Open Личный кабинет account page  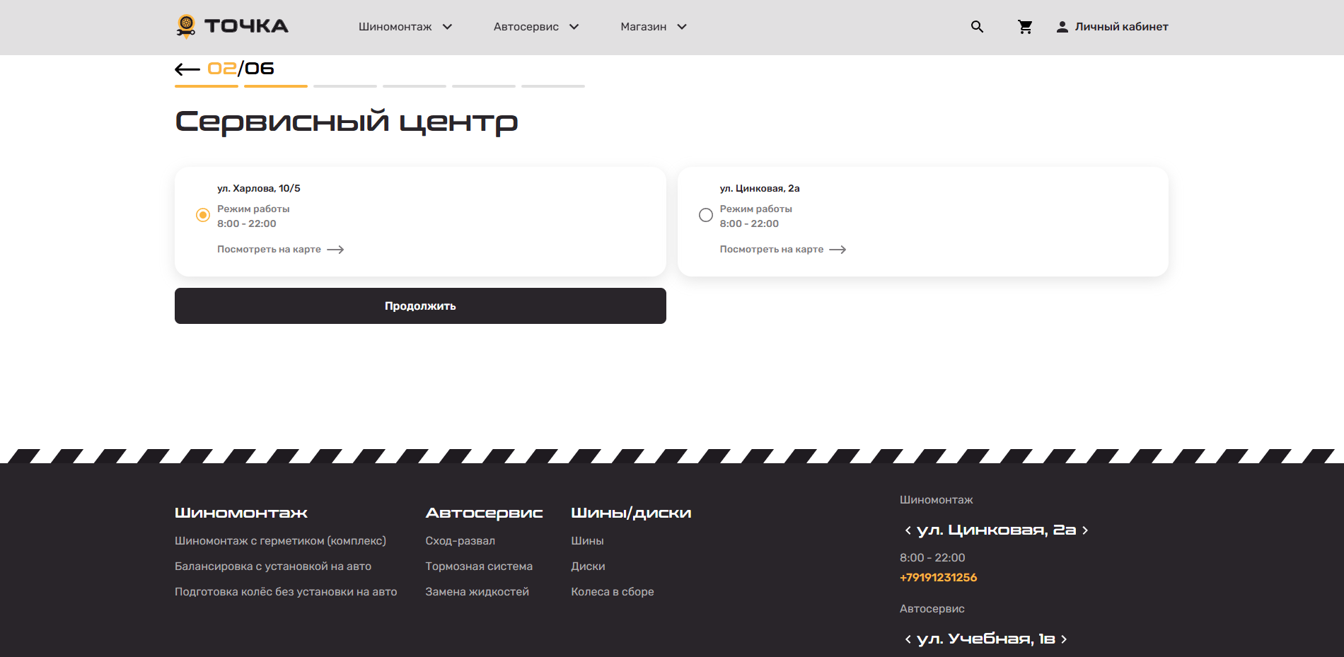pos(1112,27)
